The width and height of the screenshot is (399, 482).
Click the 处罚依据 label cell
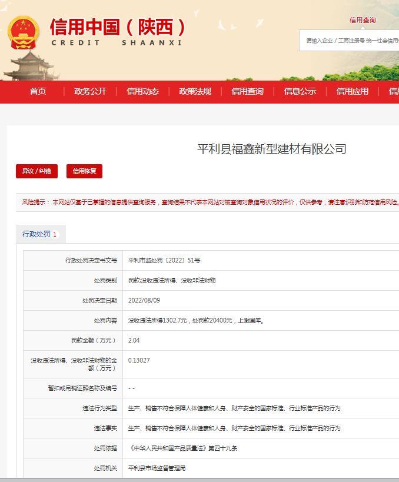coord(73,448)
